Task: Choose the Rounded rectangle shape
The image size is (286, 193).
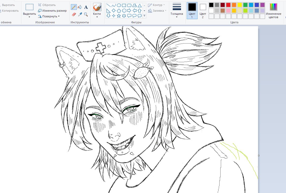Action: pos(129,5)
